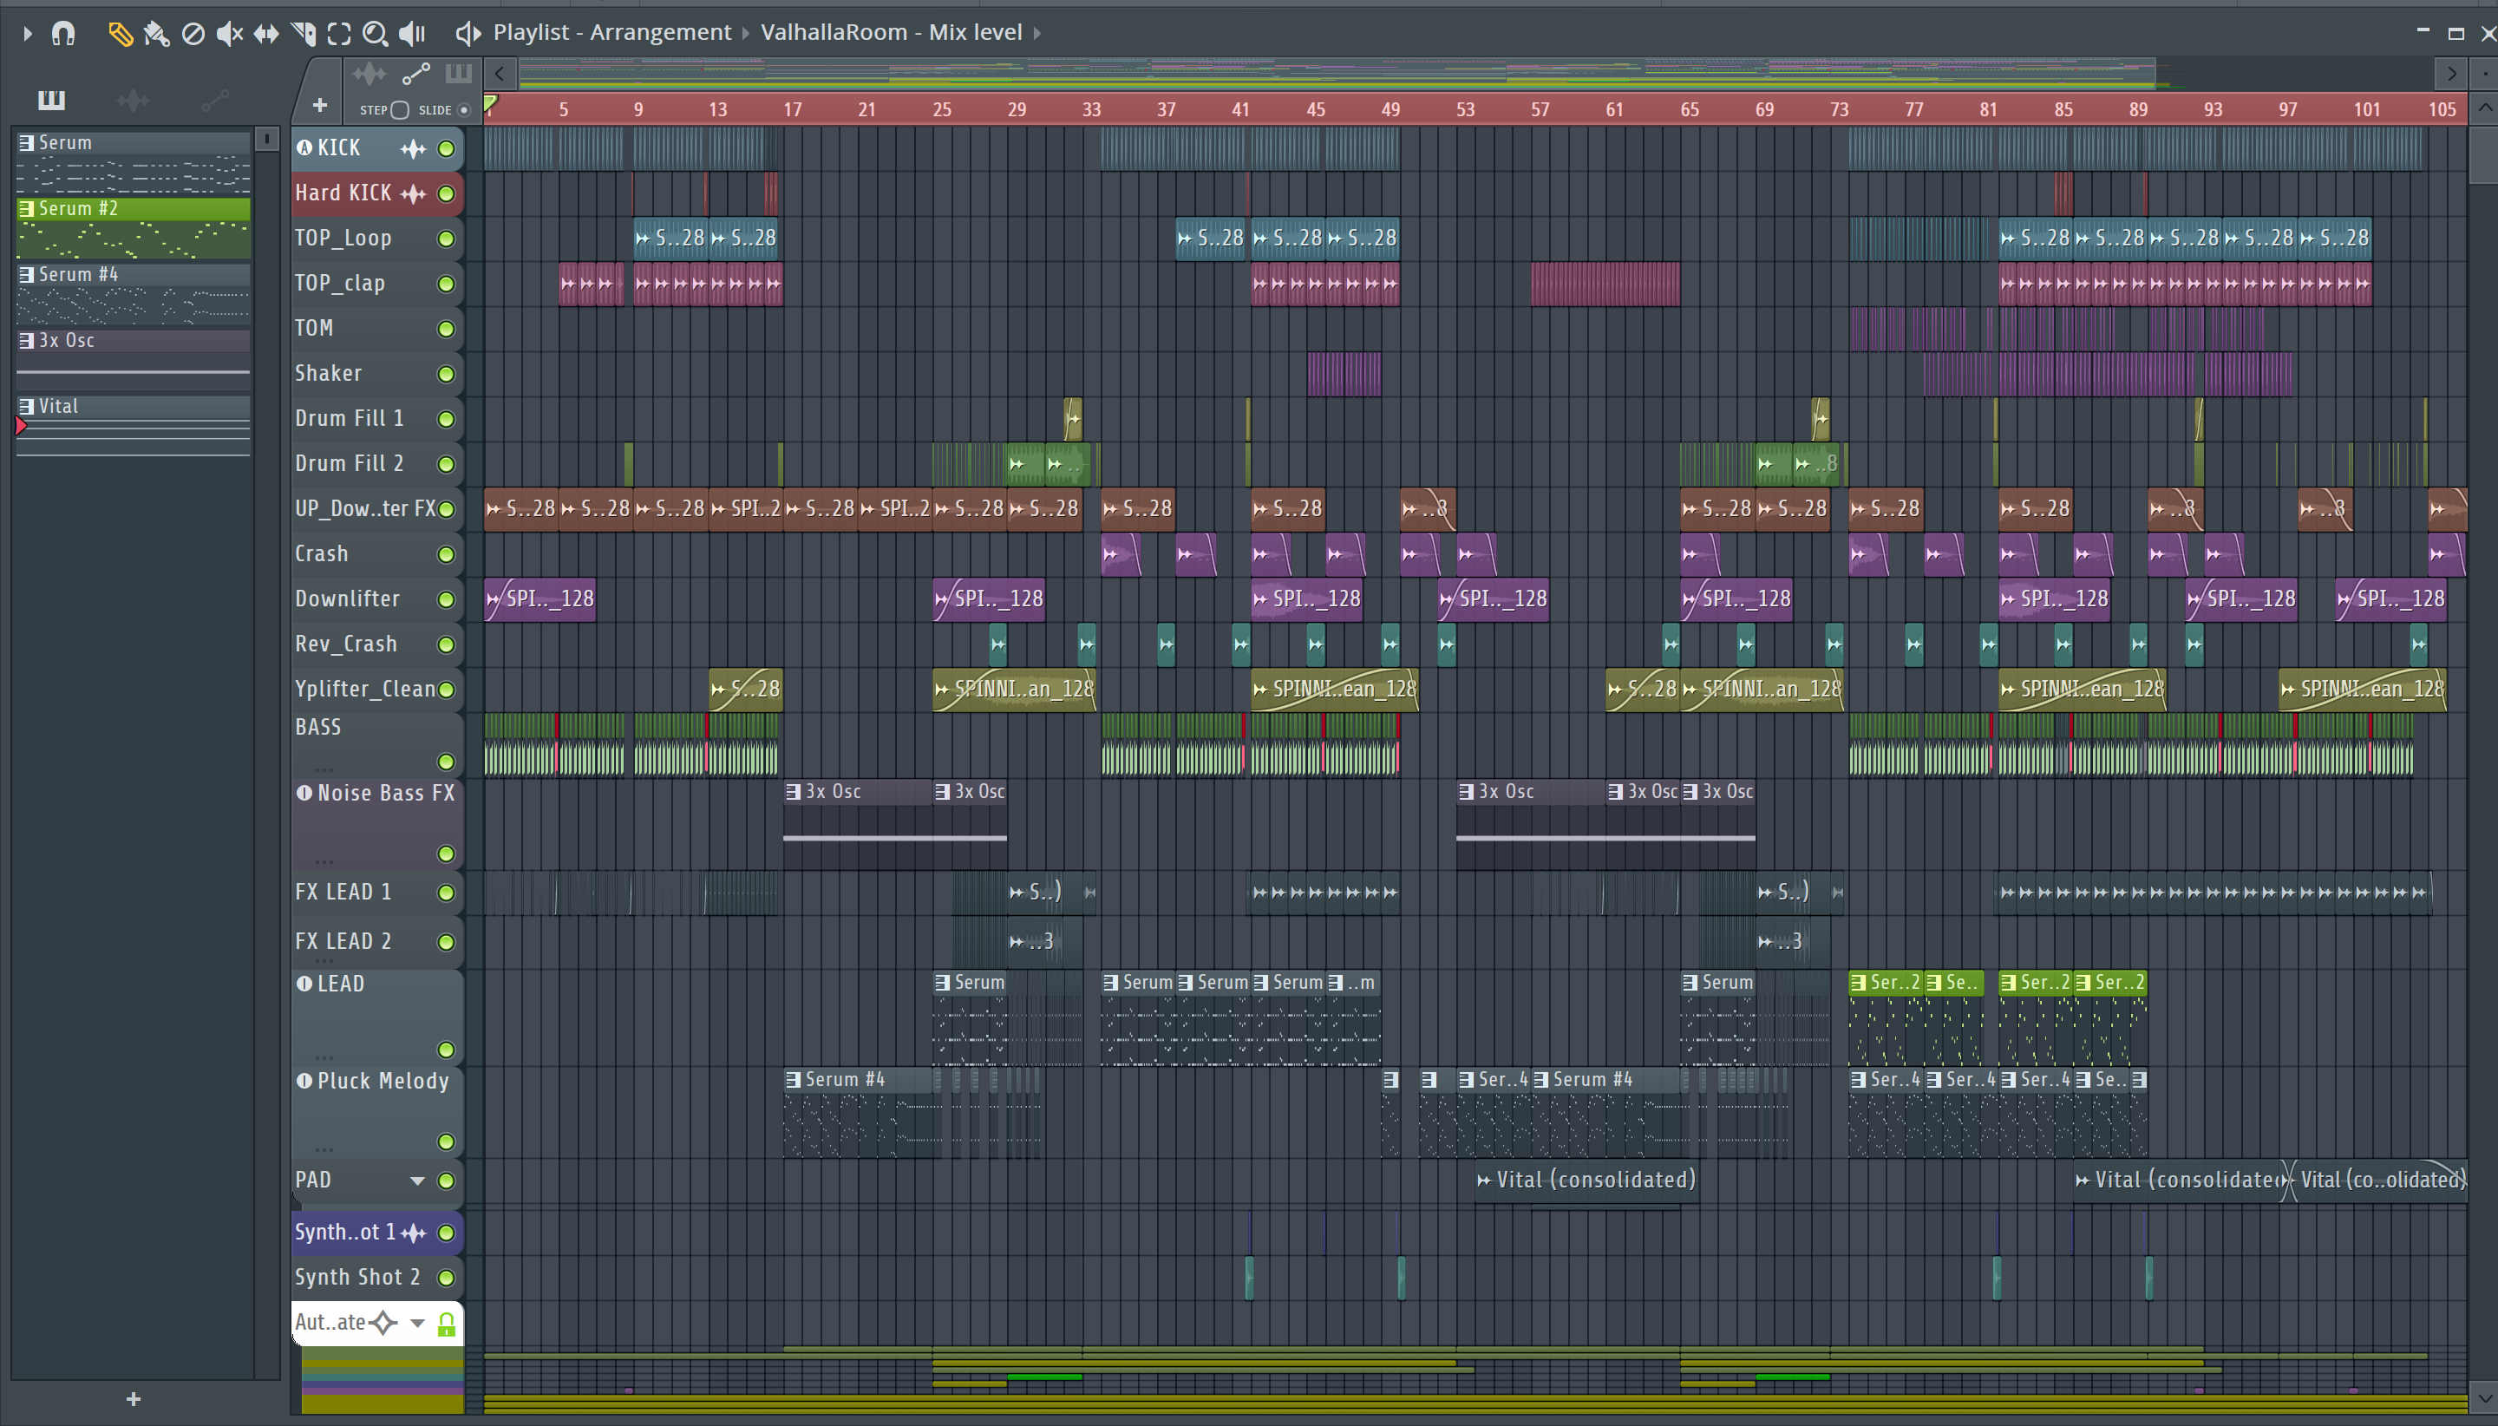This screenshot has height=1426, width=2498.
Task: Show automation clips in picker panel
Action: (x=214, y=100)
